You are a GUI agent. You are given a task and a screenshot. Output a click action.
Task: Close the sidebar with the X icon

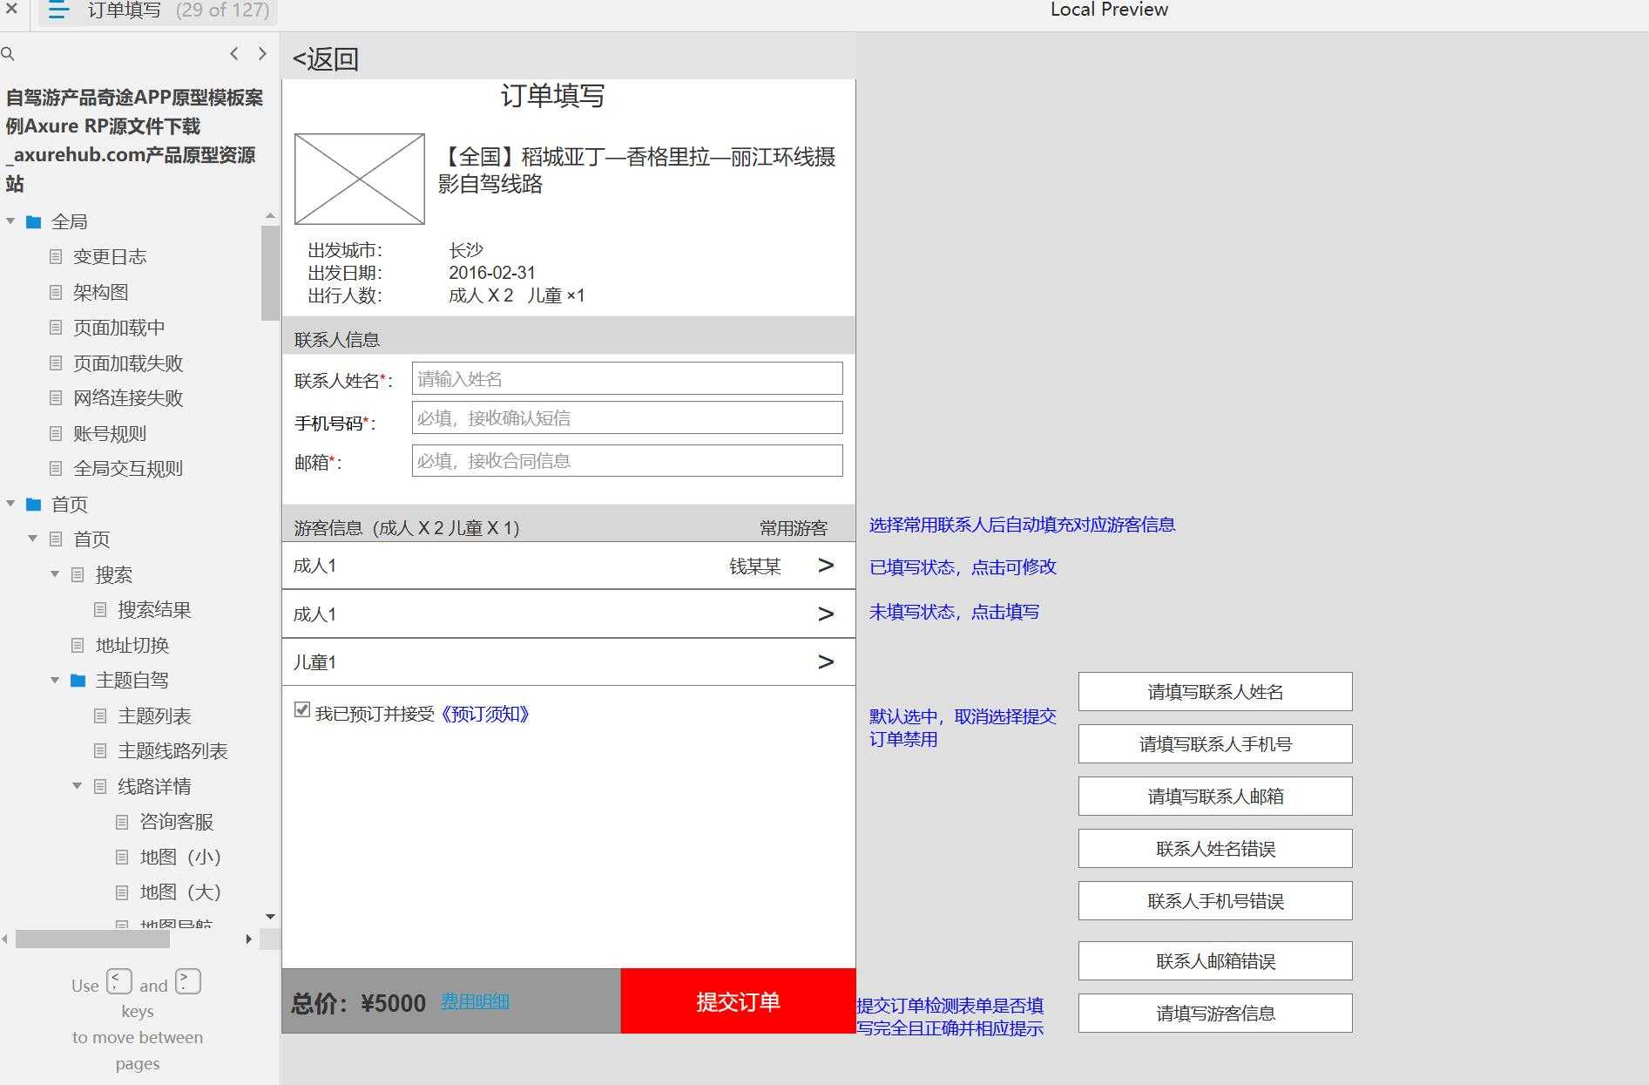[x=11, y=10]
